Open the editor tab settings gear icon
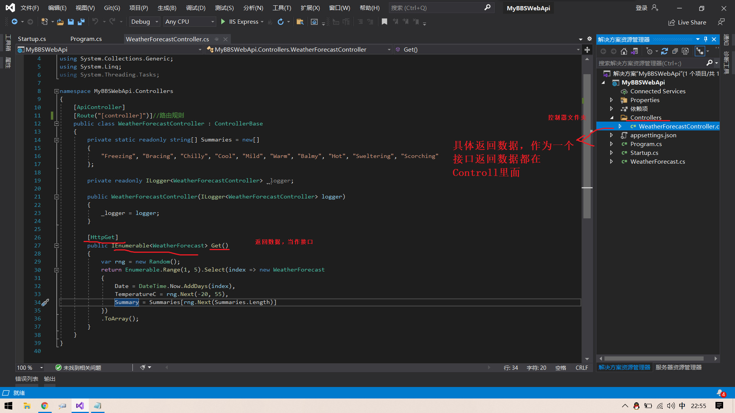 pos(590,39)
